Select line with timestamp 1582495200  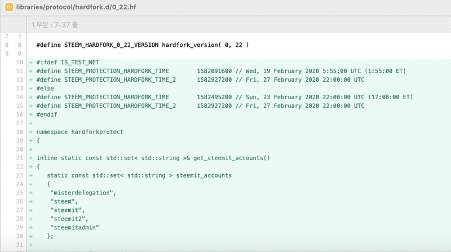tap(224, 97)
